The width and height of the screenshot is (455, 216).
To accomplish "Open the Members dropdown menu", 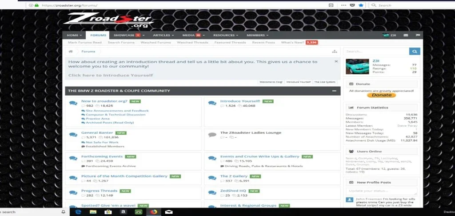I will [257, 35].
